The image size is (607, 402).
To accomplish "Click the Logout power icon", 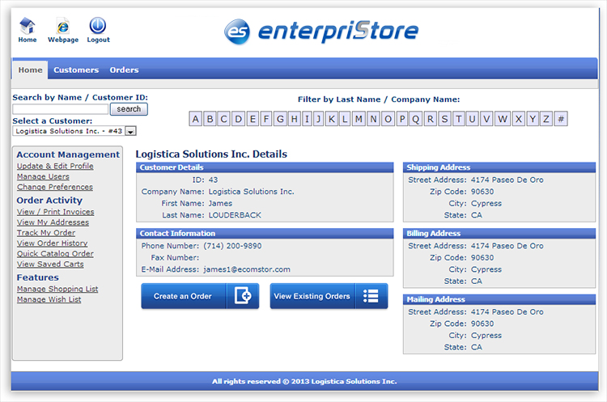I will pyautogui.click(x=98, y=26).
